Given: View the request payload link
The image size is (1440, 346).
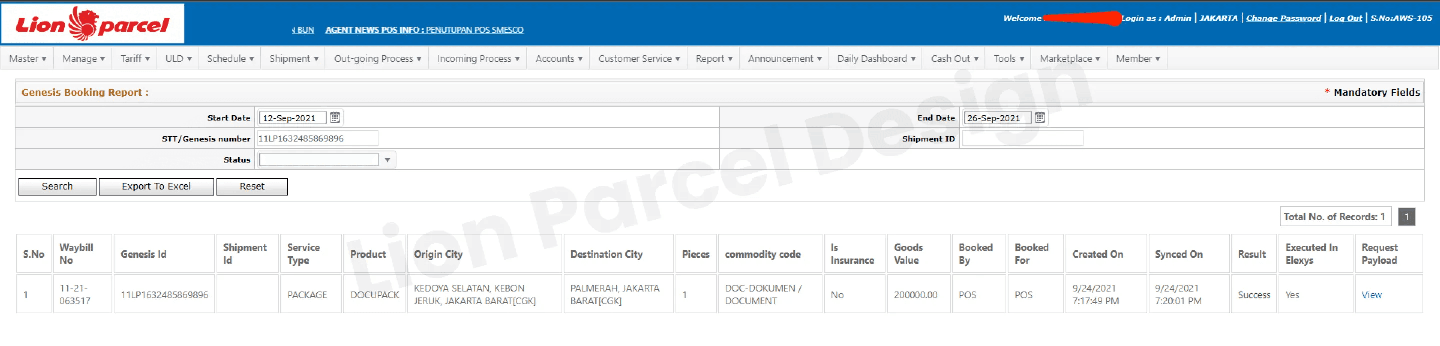Looking at the screenshot, I should pos(1371,295).
